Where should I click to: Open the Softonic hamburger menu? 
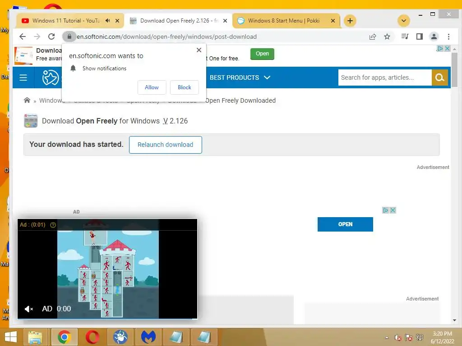[23, 77]
